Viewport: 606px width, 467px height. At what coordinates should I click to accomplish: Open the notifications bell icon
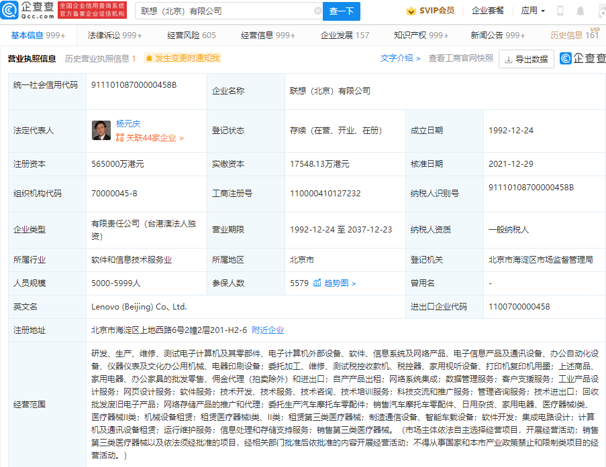580,11
